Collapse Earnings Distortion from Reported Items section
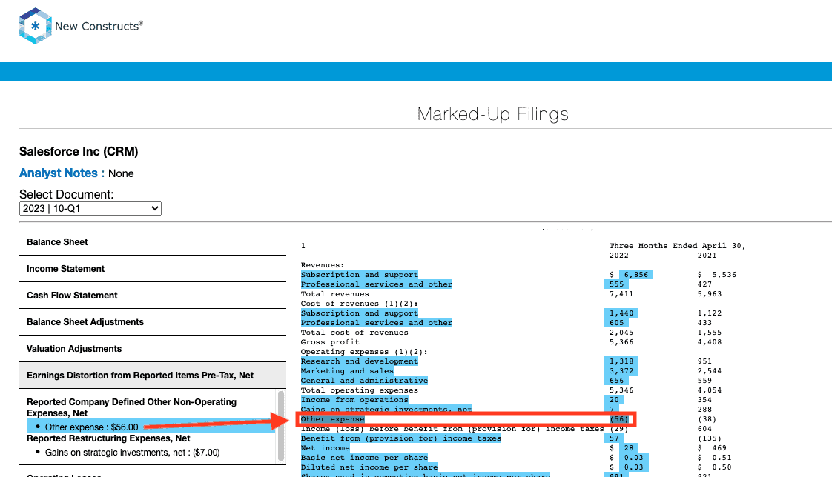Screen dimensions: 832x477 [153, 376]
